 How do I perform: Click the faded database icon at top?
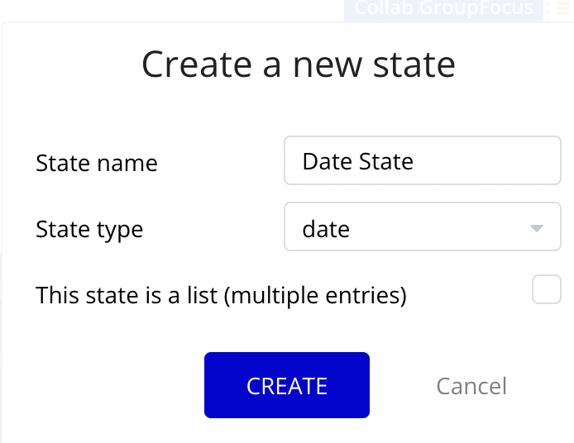(563, 9)
